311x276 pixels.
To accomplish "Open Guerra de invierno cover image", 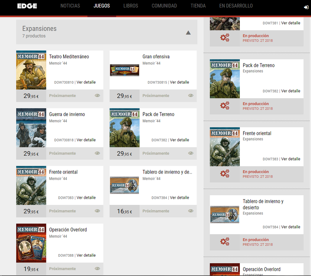I will click(31, 128).
